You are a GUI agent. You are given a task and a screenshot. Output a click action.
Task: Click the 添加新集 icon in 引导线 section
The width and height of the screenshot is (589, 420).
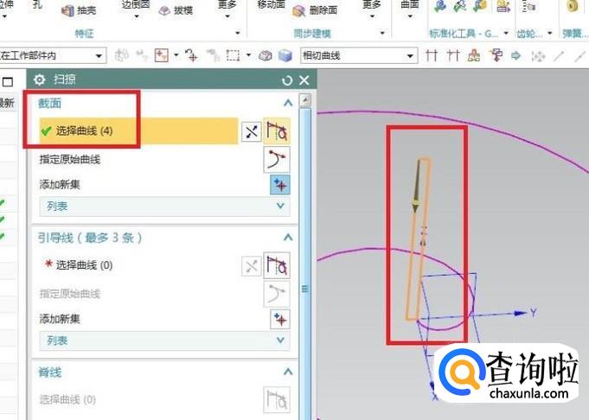(279, 319)
